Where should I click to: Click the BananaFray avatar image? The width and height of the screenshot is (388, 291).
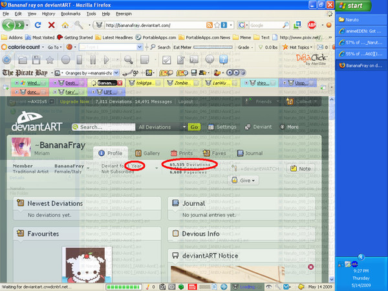[x=21, y=147]
